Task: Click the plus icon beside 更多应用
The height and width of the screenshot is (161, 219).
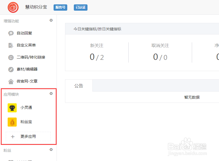Action: coord(13,137)
